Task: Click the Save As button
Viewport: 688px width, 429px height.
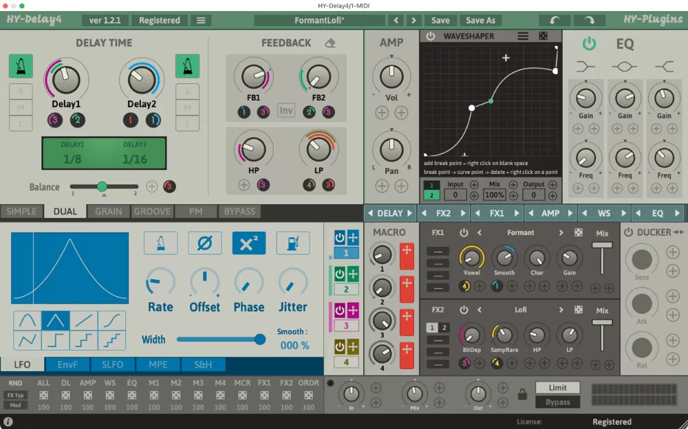Action: click(x=481, y=20)
